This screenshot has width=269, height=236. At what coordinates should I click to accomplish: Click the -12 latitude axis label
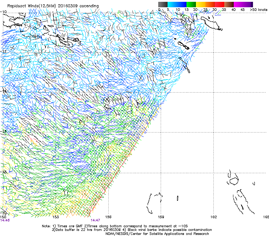point(3,52)
